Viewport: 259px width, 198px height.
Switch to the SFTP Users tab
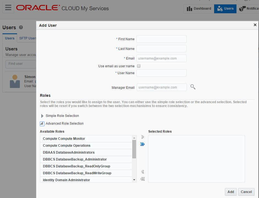coord(28,38)
